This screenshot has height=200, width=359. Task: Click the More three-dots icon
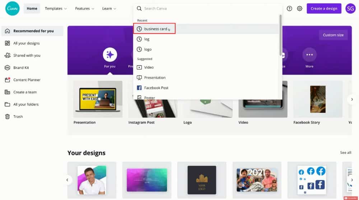(x=309, y=55)
